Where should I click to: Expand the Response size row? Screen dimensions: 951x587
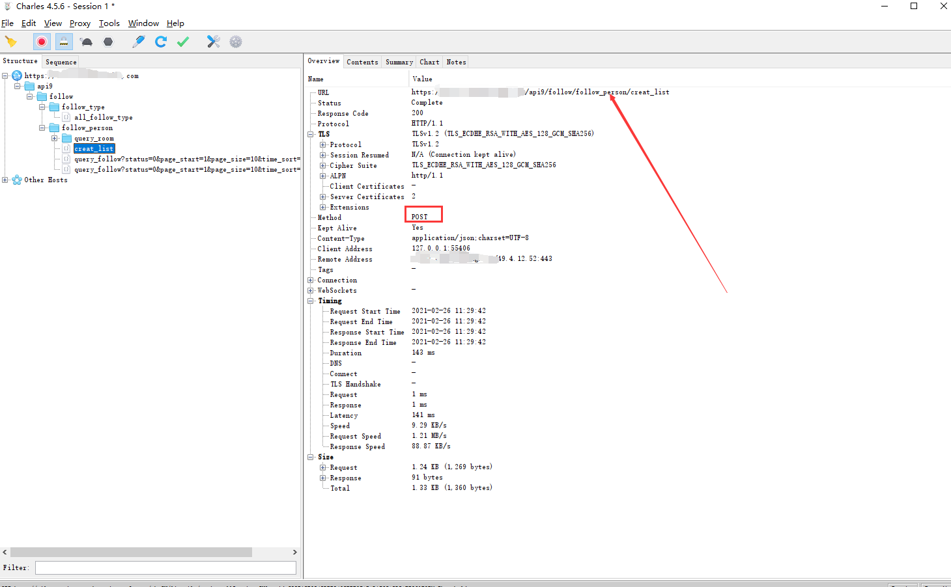(x=322, y=478)
